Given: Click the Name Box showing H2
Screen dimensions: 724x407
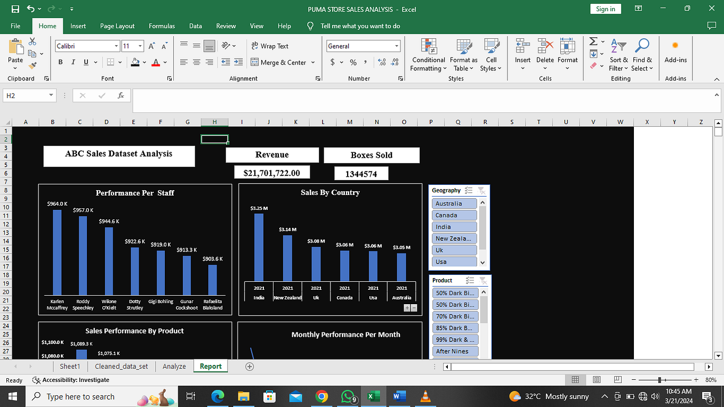Looking at the screenshot, I should coord(26,96).
